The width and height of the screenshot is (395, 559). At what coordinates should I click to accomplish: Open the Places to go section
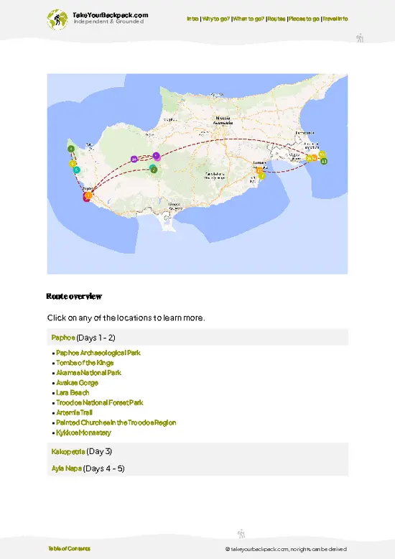304,19
